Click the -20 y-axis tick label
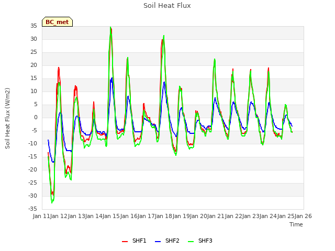The height and width of the screenshot is (251, 335). point(32,169)
